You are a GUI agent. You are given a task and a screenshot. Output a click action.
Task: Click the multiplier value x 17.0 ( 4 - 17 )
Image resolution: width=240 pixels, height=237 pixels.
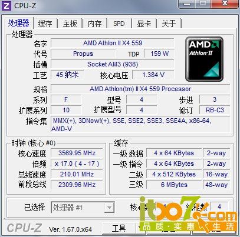(x=77, y=163)
